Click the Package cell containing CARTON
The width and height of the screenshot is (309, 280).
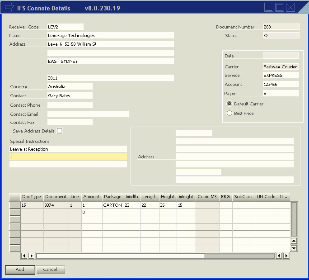coord(113,205)
